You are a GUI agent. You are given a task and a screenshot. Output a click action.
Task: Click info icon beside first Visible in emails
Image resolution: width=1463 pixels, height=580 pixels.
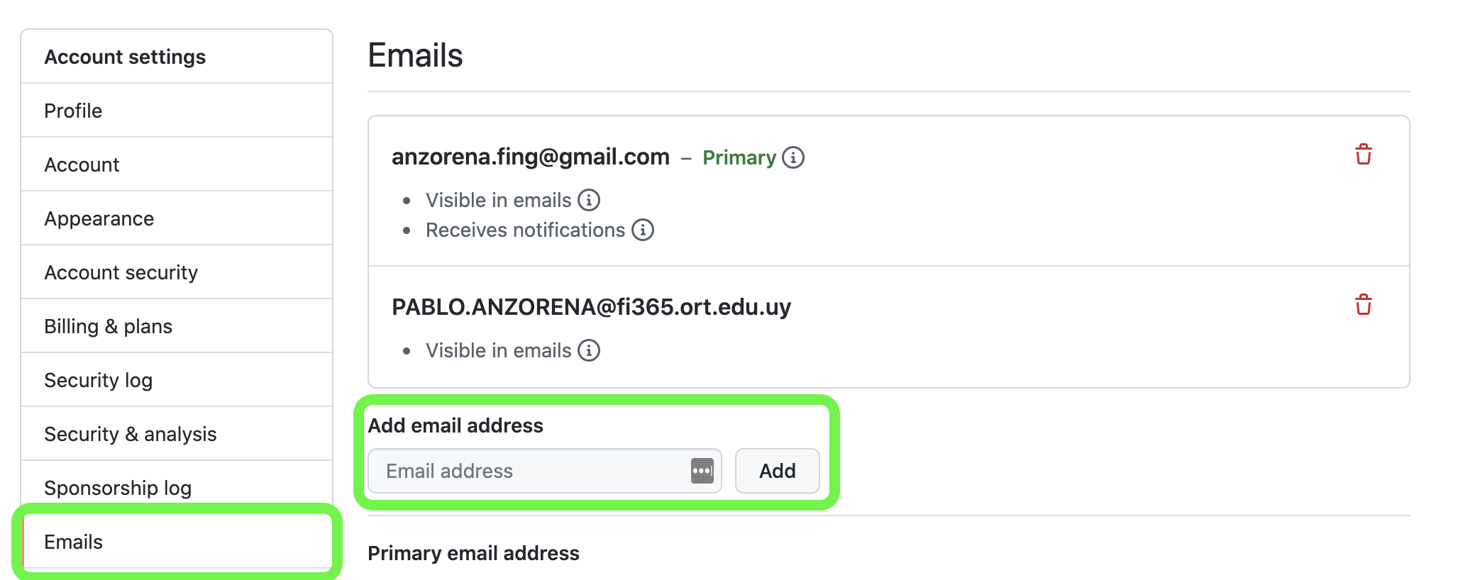589,200
